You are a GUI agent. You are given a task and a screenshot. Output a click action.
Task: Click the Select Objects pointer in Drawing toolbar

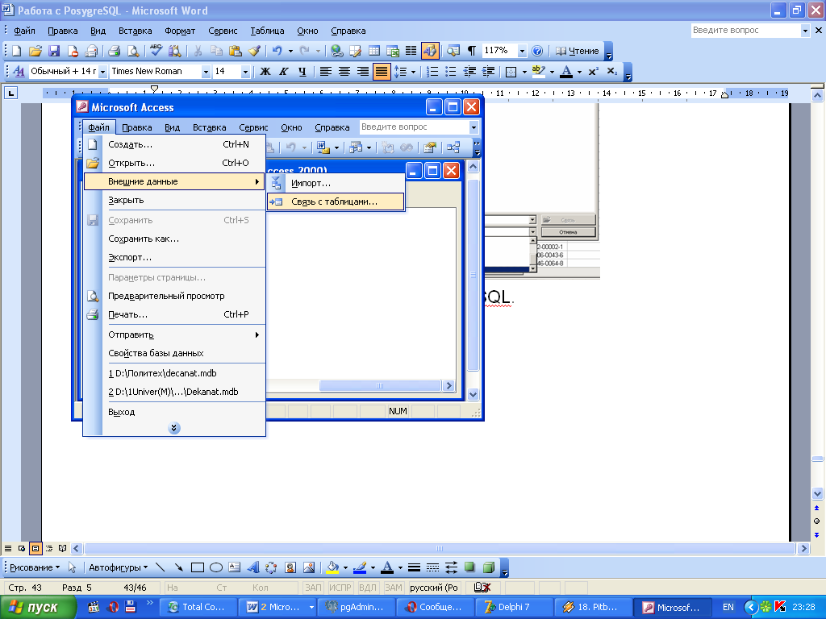click(72, 567)
